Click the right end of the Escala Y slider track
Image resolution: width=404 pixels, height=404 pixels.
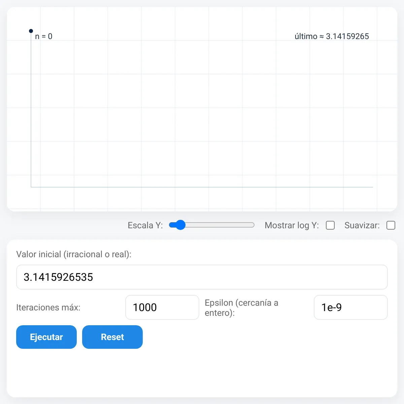pyautogui.click(x=252, y=225)
